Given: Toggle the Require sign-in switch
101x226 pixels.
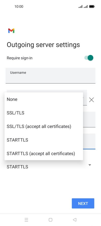Looking at the screenshot, I should coord(89,58).
